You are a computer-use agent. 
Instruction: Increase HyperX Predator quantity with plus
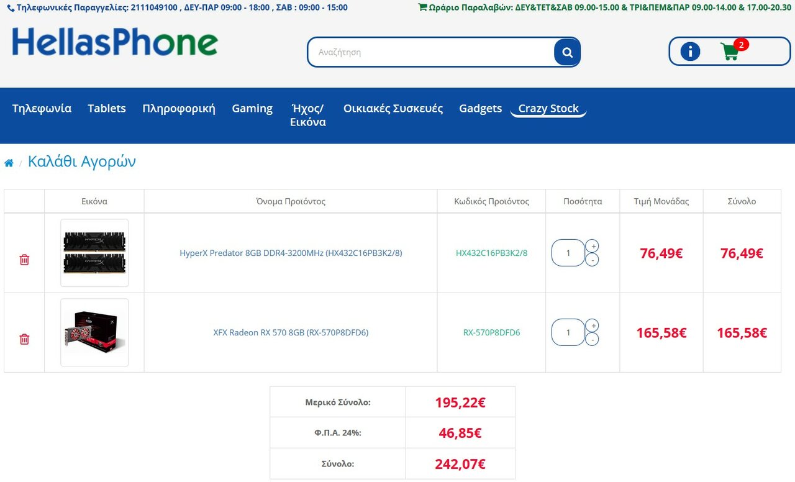click(x=592, y=246)
